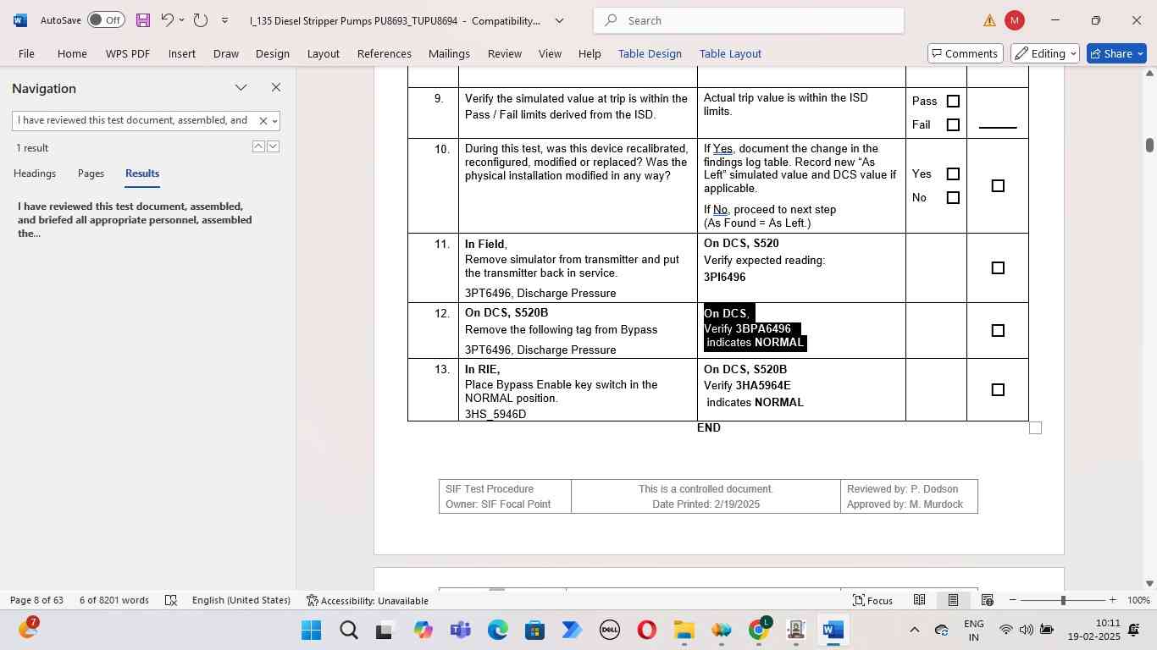The width and height of the screenshot is (1157, 650).
Task: Open the Review tab
Action: tap(504, 53)
